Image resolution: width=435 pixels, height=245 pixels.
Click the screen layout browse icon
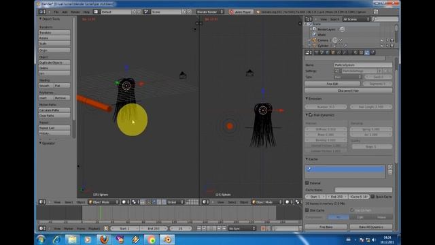[96, 12]
